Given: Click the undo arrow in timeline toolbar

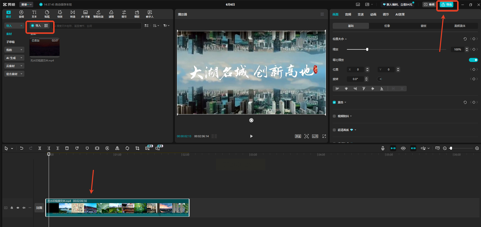Looking at the screenshot, I should (x=22, y=148).
